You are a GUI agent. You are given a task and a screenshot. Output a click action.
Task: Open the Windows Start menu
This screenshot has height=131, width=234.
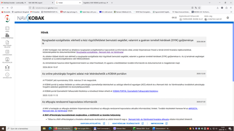click(x=3, y=128)
